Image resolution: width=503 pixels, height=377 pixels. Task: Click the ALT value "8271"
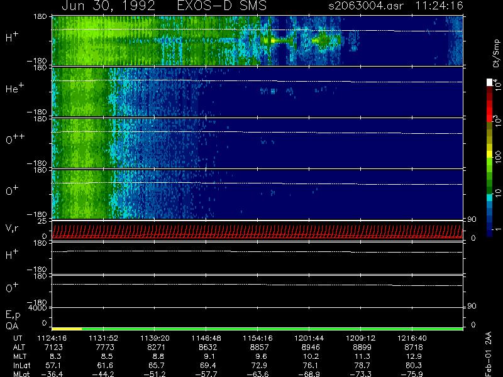156,347
